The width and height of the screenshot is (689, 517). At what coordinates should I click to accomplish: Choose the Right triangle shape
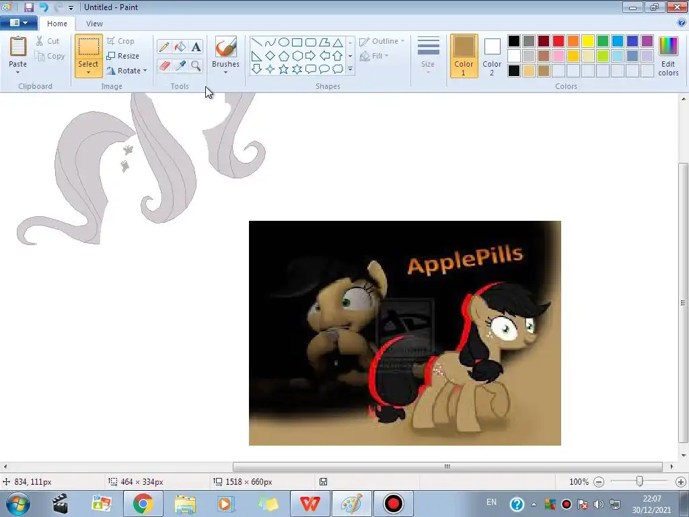pos(256,56)
